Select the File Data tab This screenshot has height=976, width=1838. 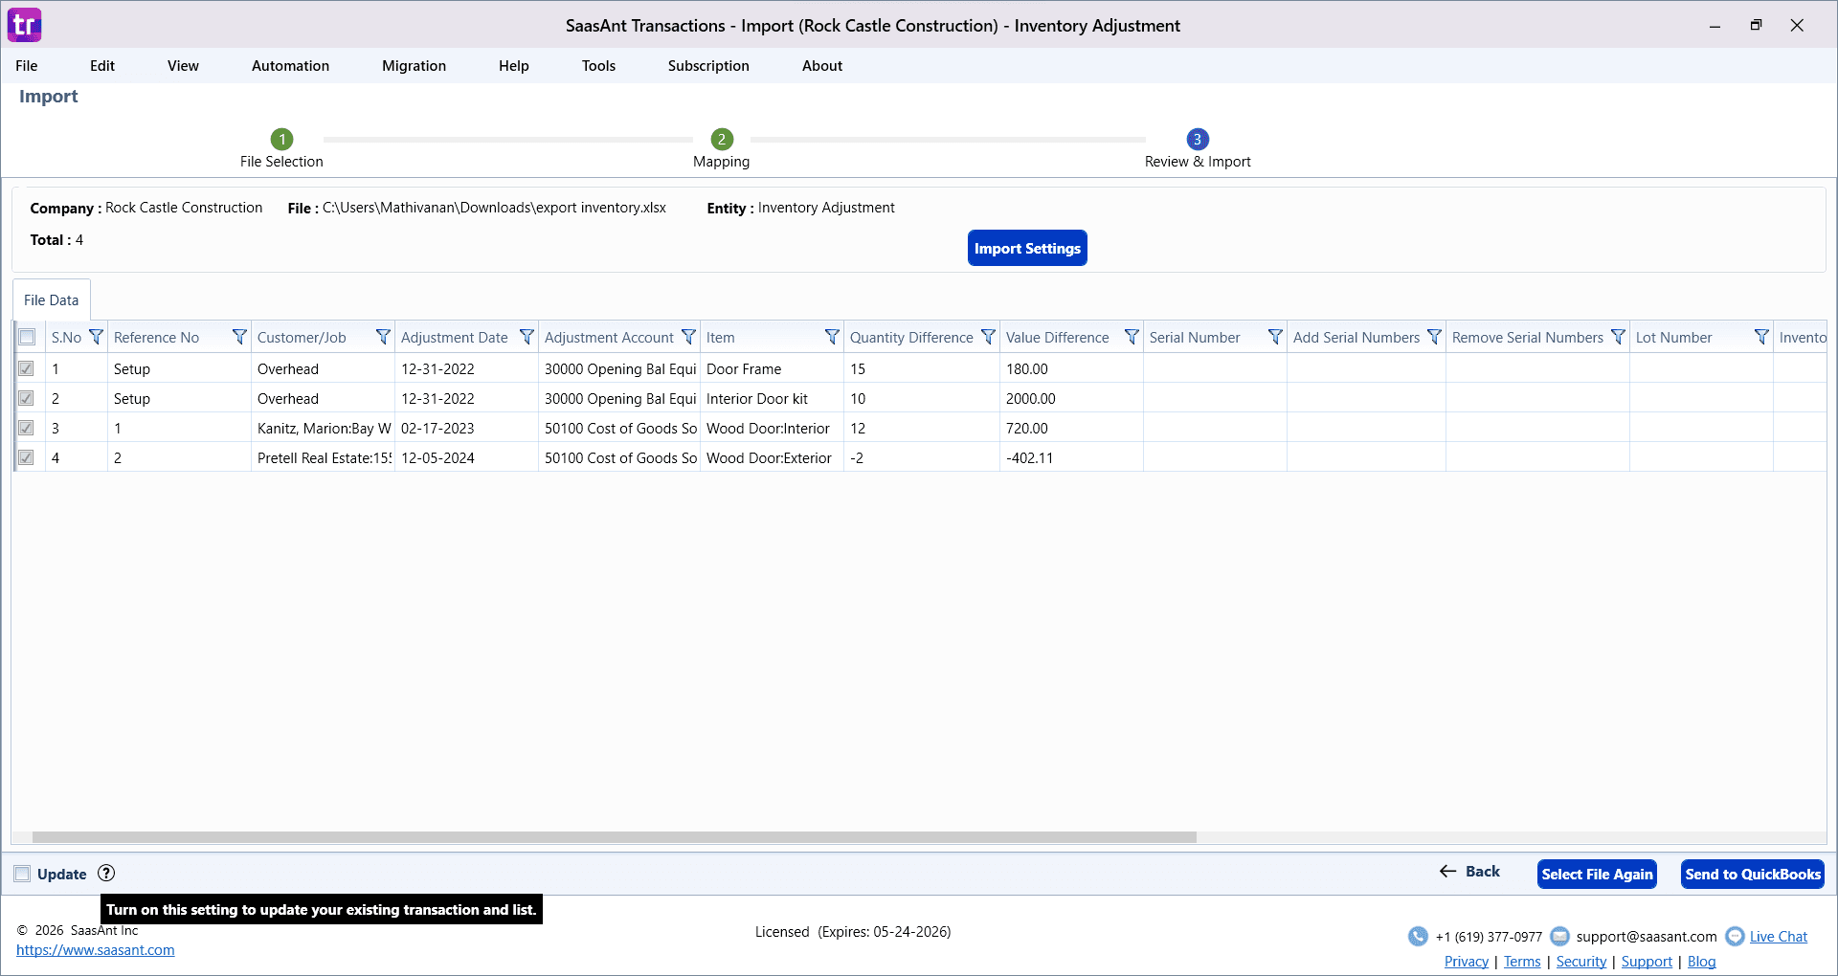tap(52, 300)
